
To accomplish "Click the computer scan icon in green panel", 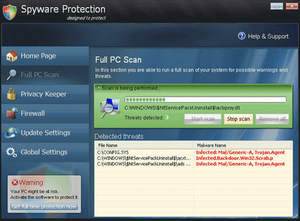I will [x=110, y=108].
